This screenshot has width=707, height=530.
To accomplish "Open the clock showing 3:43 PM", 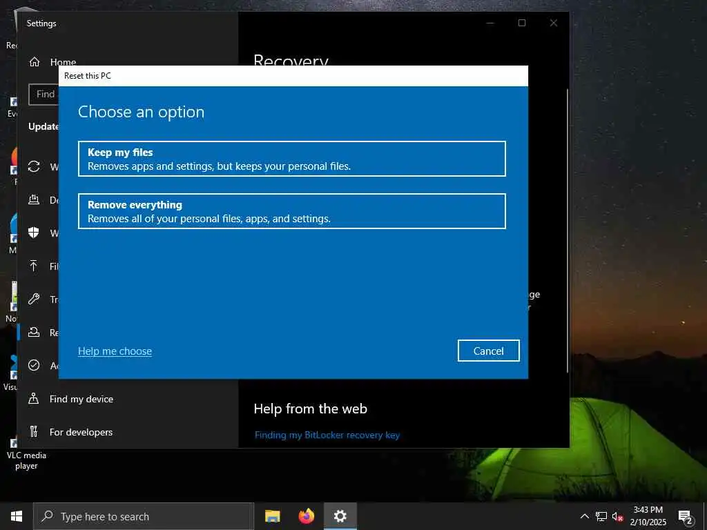I will [x=648, y=516].
